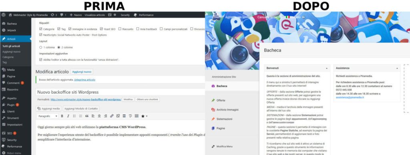Open Security menu in the admin bar
Viewport: 410px width, 155px height.
coord(125,15)
